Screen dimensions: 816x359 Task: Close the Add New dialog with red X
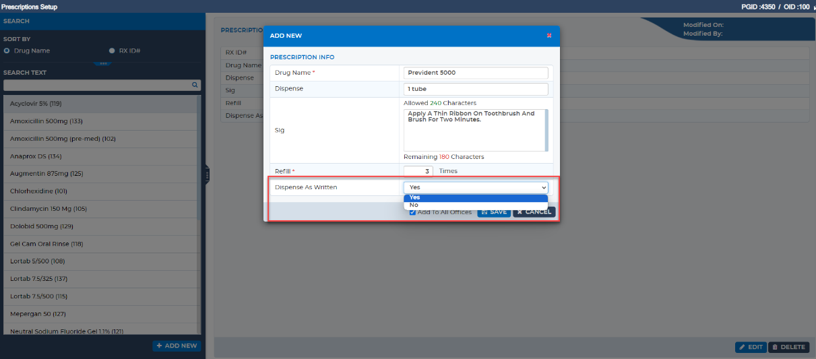549,35
